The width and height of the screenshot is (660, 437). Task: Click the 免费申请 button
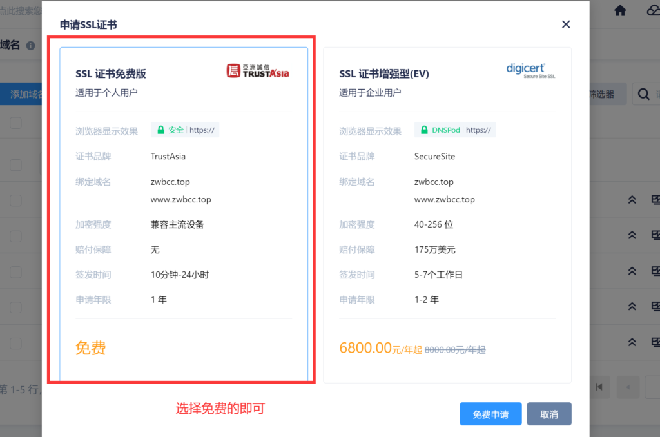coord(490,414)
